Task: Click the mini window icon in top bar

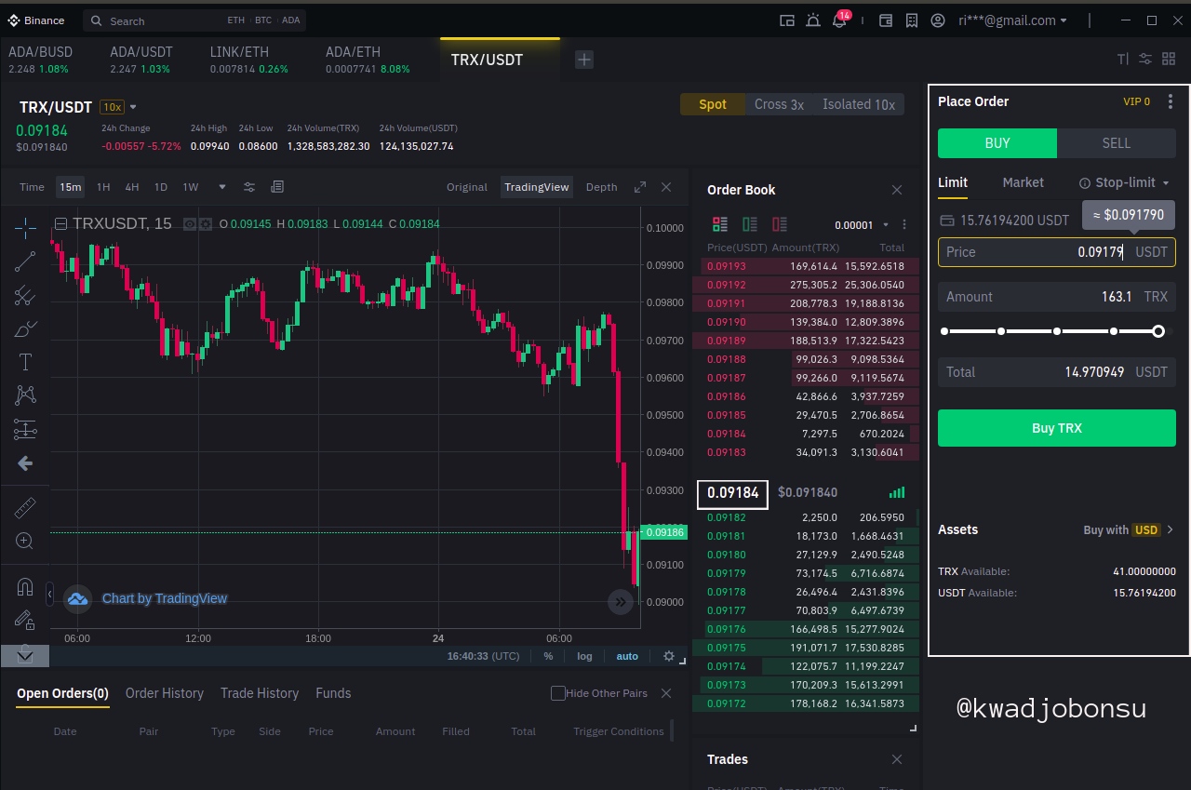Action: 787,20
